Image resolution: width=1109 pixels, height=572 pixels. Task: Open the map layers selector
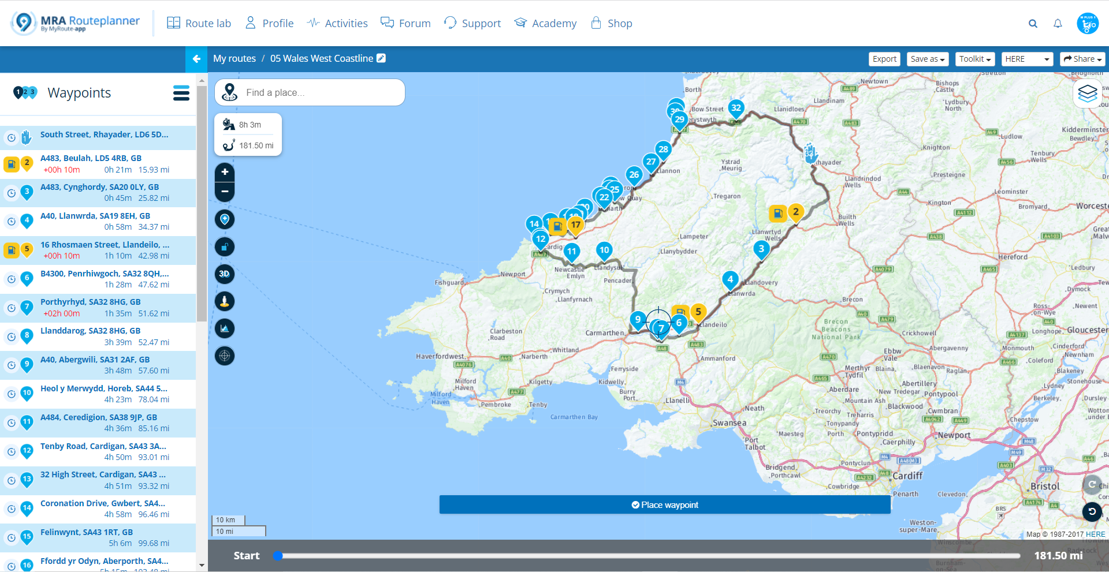1088,93
